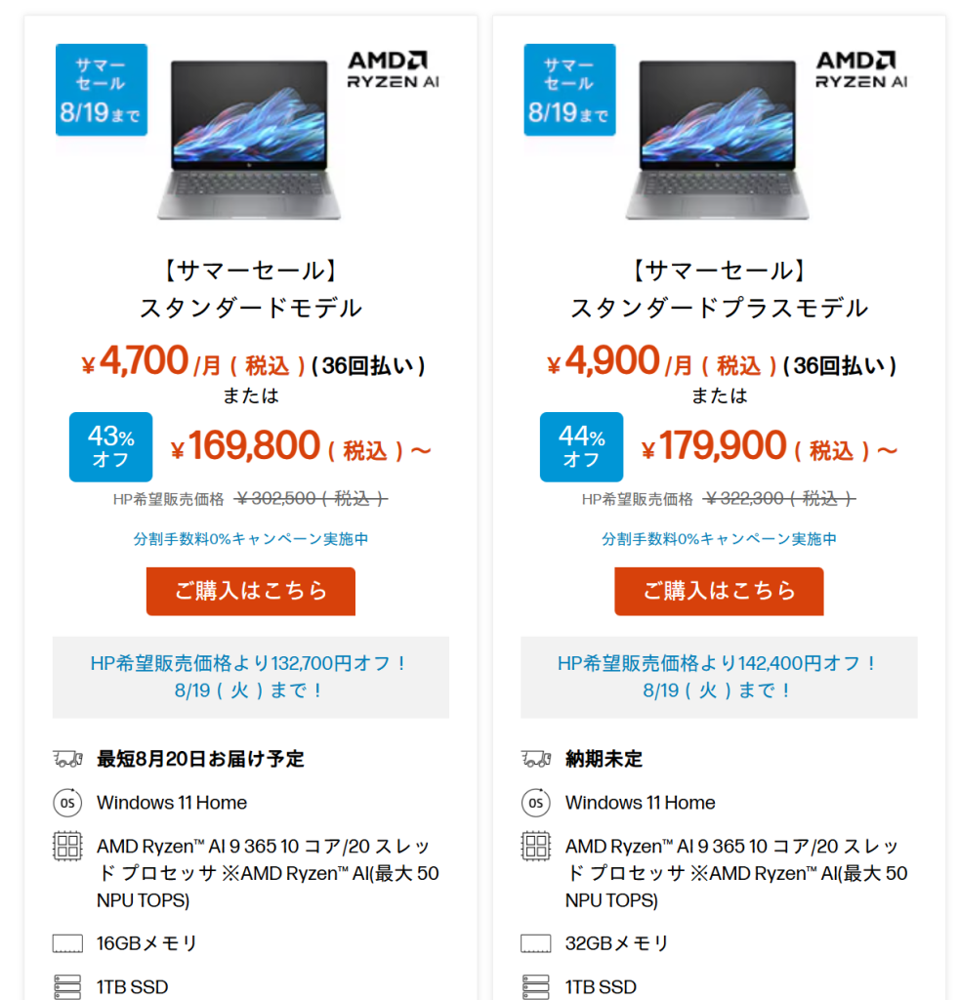
Task: Click the processor chip icon in left card
Action: 67,846
